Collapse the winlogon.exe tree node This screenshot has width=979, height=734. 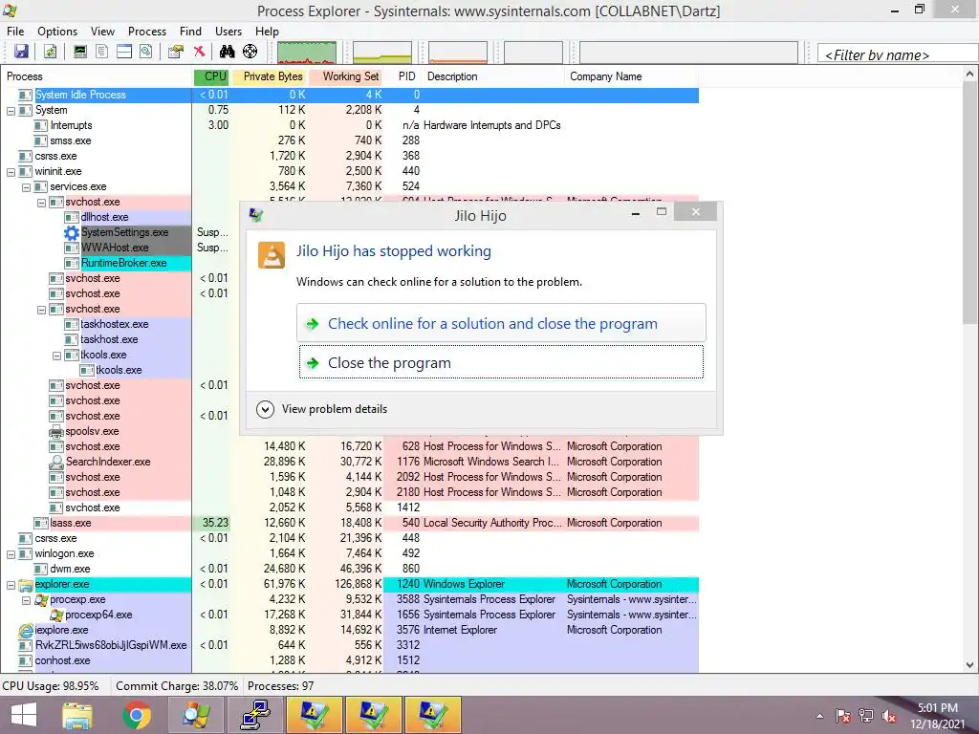coord(11,554)
